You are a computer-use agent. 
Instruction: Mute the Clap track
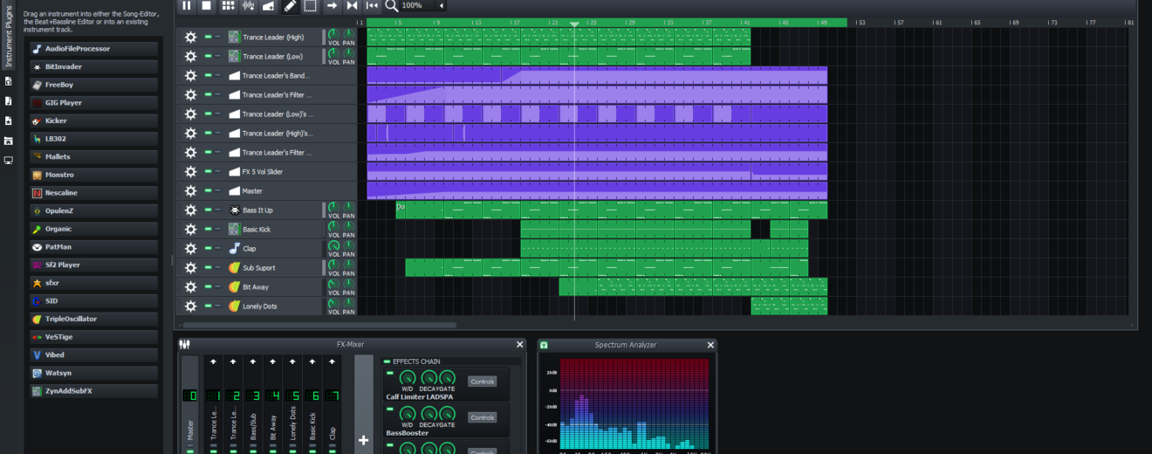[x=209, y=249]
